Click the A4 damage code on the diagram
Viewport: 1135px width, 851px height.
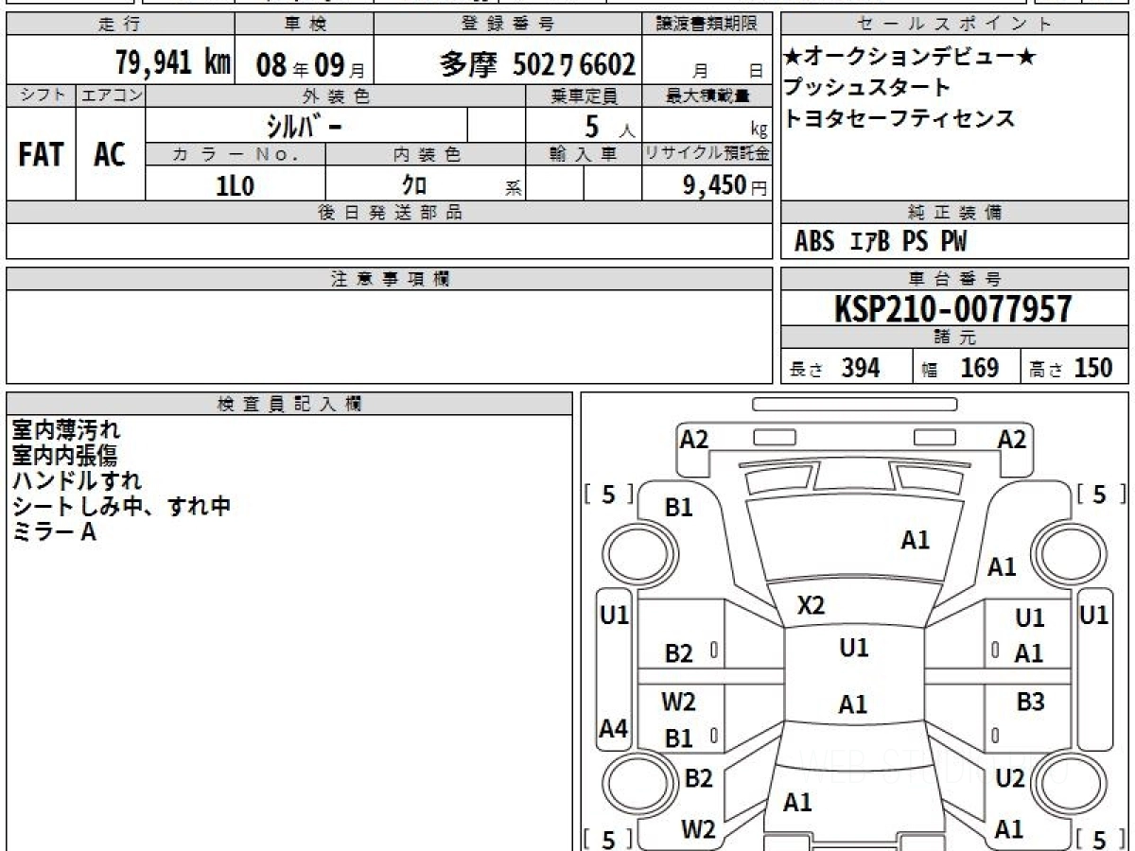pos(614,729)
